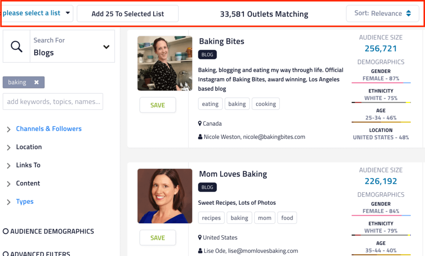Select the Advanced Filters radio option
425x256 pixels.
coord(6,254)
